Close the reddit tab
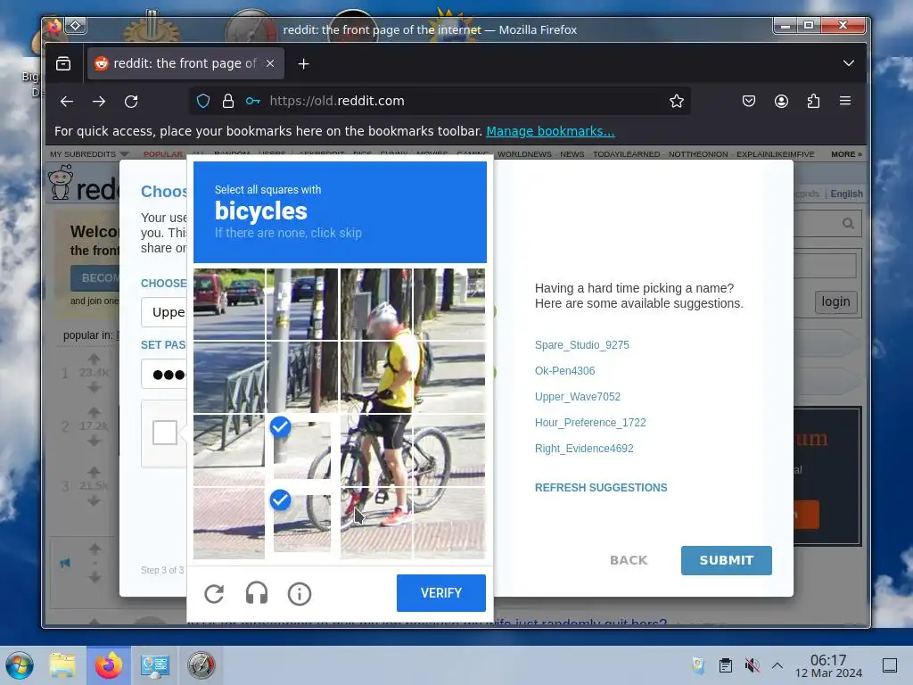Screen dimensions: 913x685 pos(270,63)
